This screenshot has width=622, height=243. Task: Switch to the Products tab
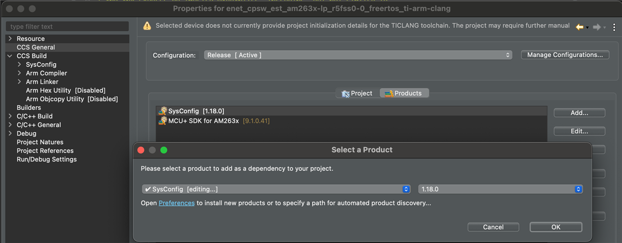point(404,93)
